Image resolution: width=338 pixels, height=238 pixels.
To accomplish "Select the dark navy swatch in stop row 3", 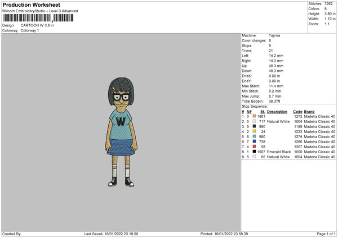I will 255,126.
